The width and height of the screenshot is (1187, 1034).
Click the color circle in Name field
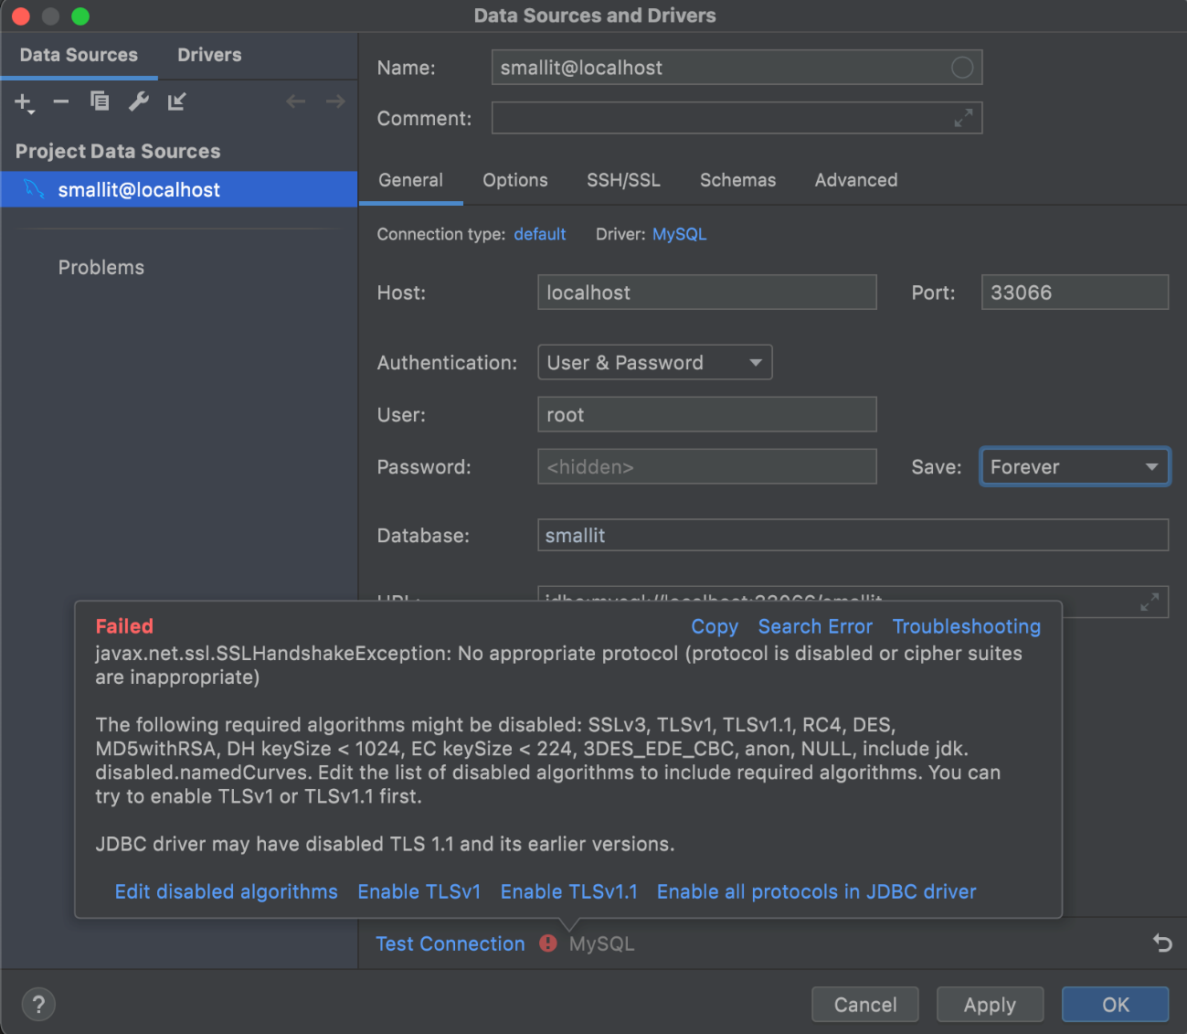962,68
